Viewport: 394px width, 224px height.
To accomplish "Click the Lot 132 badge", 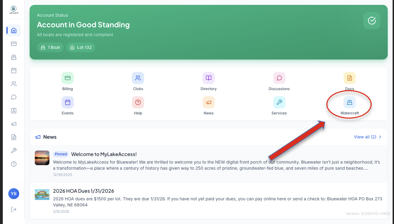I will tap(81, 47).
